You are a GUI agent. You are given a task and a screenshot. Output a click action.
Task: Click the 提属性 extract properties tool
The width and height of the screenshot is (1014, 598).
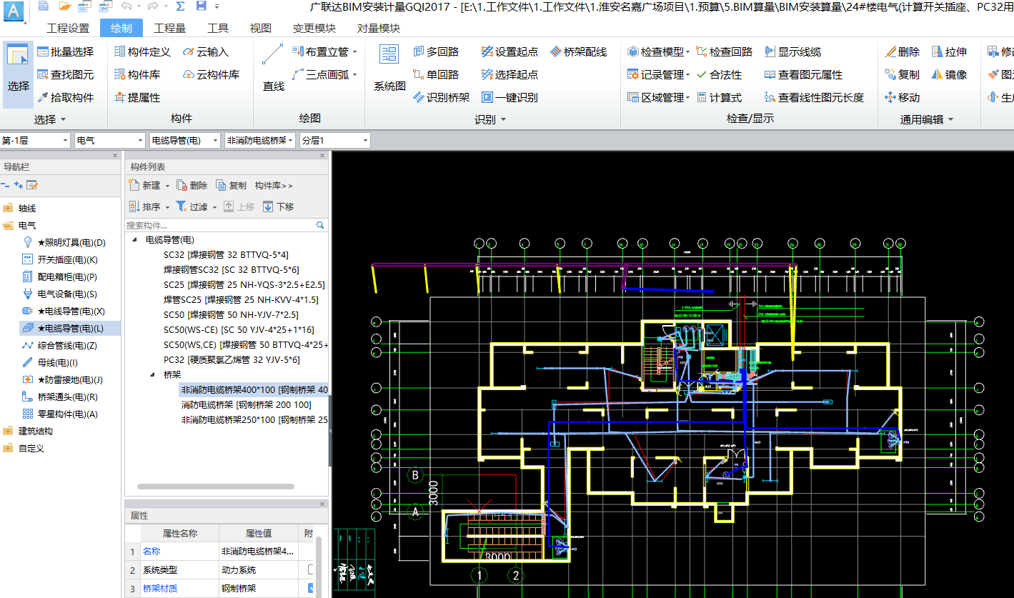pyautogui.click(x=137, y=97)
